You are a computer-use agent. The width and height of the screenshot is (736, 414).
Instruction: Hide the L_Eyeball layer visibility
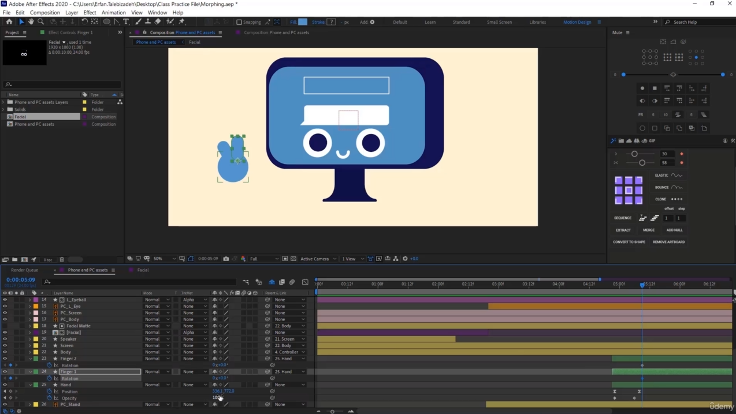(5, 300)
